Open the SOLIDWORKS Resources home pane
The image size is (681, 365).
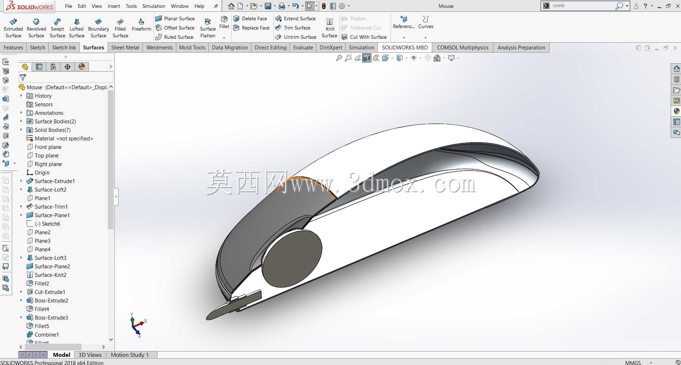click(676, 69)
